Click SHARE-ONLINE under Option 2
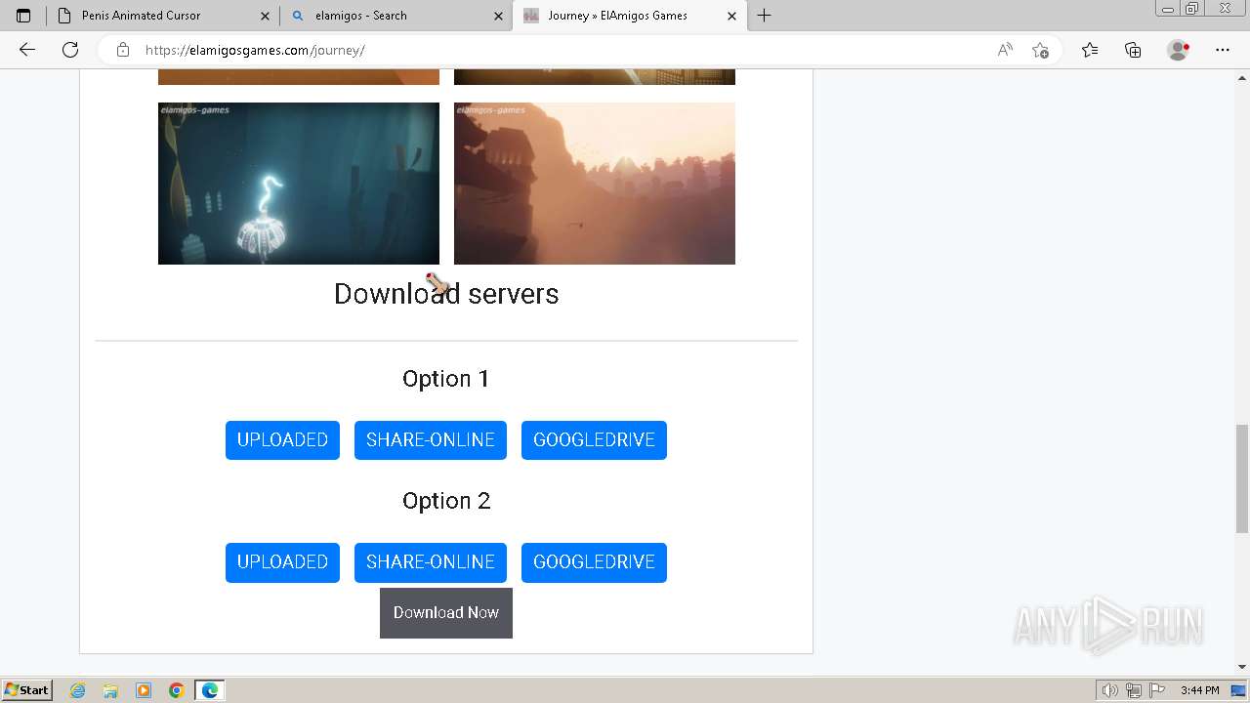The image size is (1250, 703). click(431, 562)
